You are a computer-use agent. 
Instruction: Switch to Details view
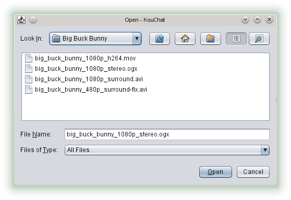click(x=259, y=39)
